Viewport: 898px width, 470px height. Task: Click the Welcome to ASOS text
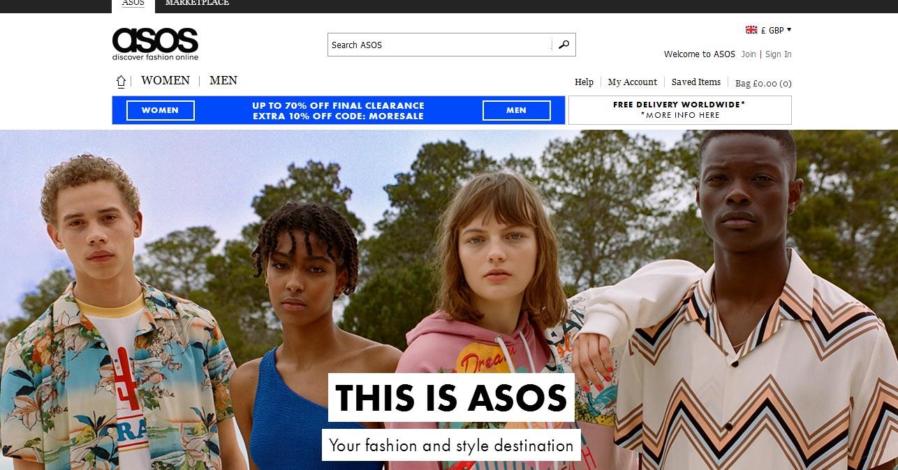point(700,54)
